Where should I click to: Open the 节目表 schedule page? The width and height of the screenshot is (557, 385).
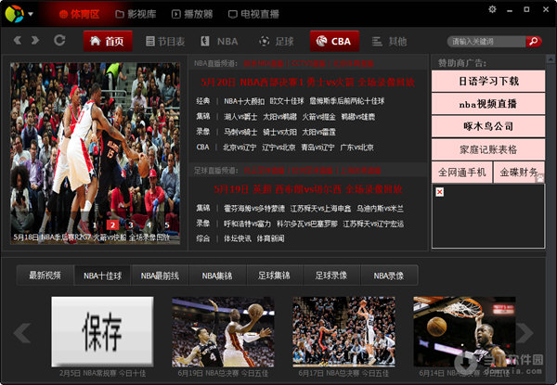point(165,42)
